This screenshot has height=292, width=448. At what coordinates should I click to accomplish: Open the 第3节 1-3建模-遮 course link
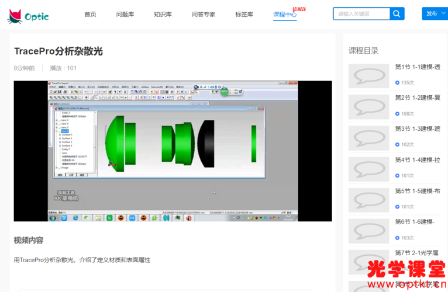point(418,129)
